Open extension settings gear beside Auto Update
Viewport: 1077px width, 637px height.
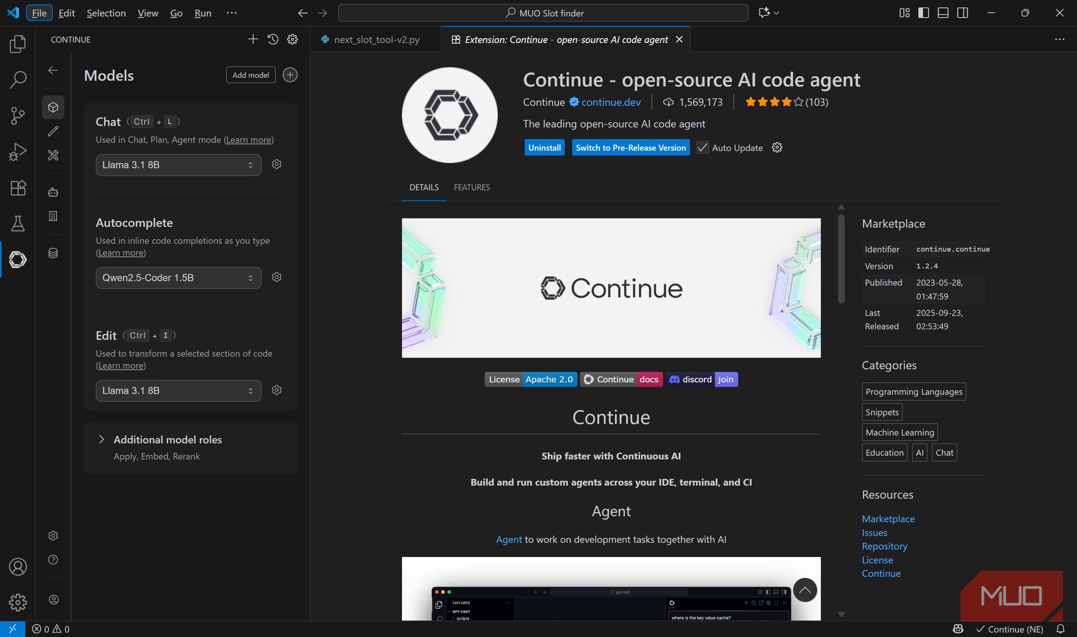tap(777, 148)
